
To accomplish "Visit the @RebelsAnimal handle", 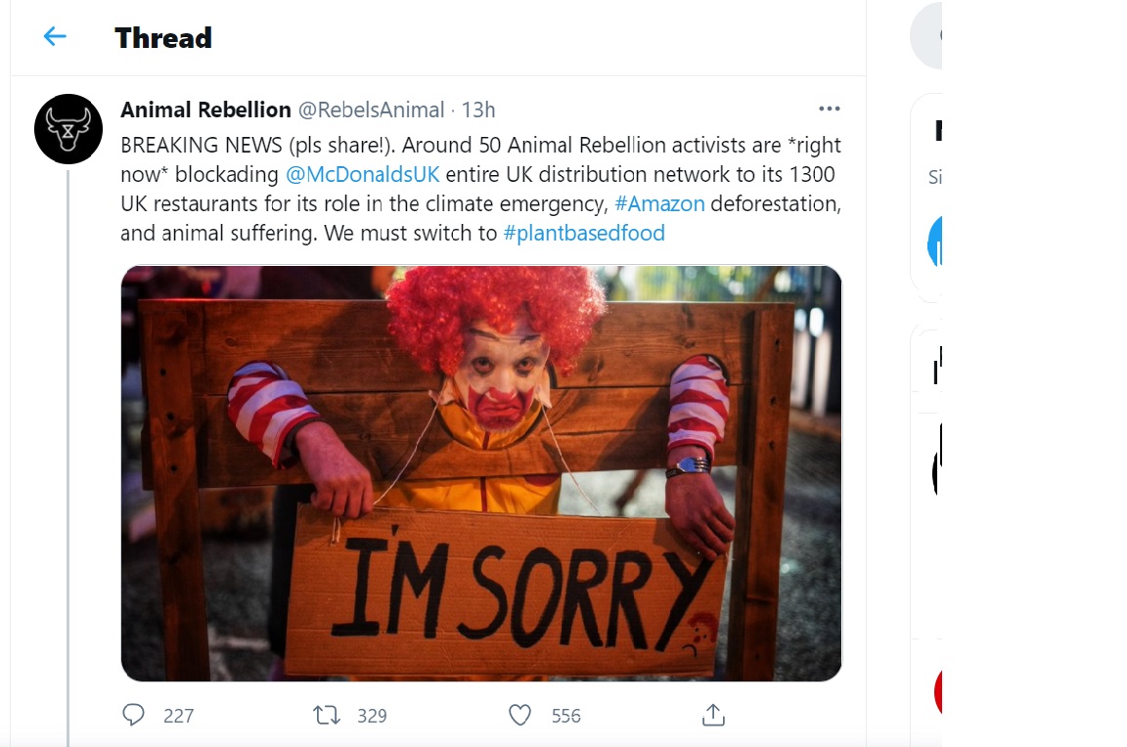I will pyautogui.click(x=371, y=110).
